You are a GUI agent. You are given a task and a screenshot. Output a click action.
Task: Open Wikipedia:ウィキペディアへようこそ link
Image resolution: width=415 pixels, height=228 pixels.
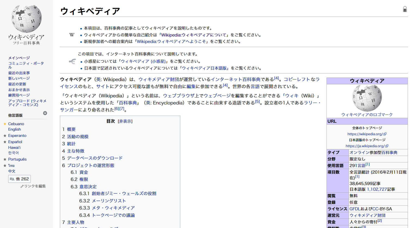pyautogui.click(x=171, y=41)
